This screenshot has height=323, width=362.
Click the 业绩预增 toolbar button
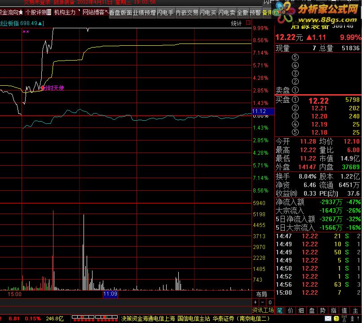pos(144,13)
